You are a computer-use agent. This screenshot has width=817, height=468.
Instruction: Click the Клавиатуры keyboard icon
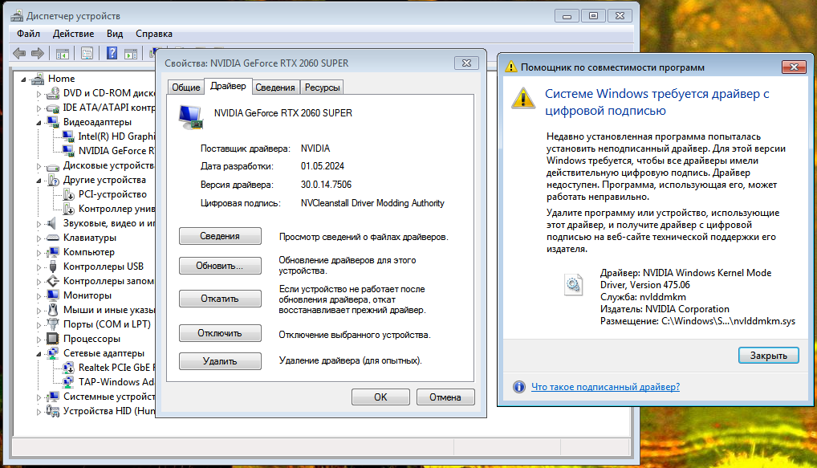click(x=52, y=238)
